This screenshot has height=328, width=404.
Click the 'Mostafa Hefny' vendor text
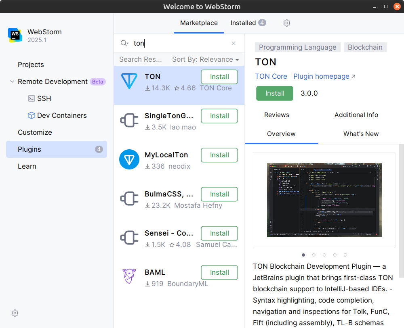click(x=198, y=205)
